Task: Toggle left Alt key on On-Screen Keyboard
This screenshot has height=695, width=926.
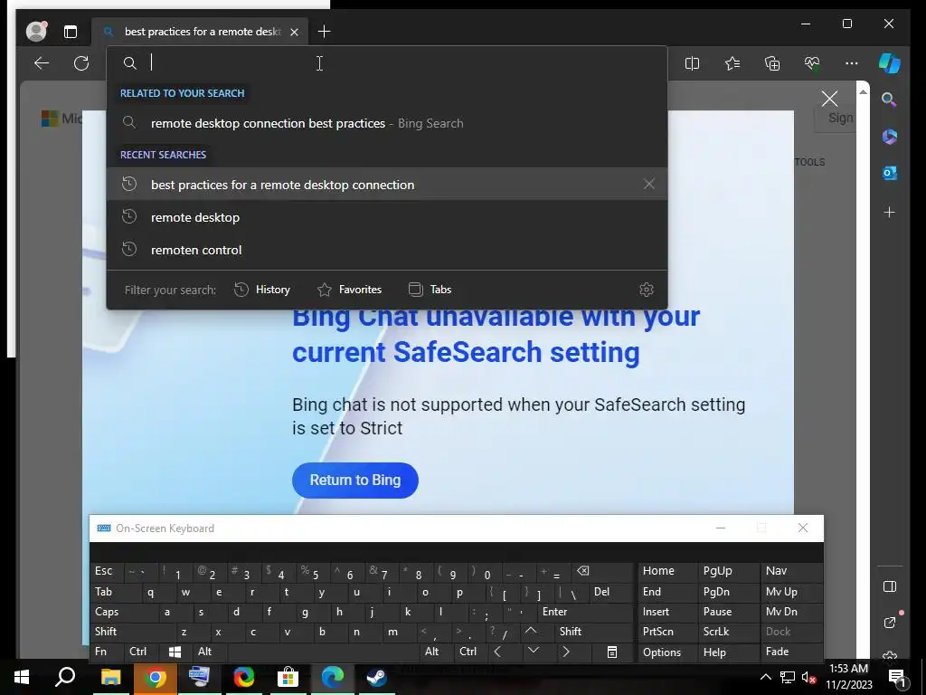Action: coord(210,652)
